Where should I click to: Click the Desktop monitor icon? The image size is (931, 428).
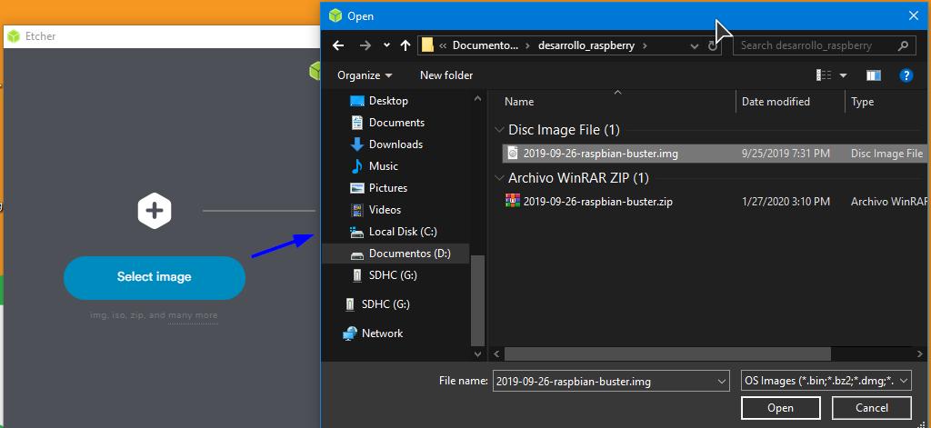(356, 101)
